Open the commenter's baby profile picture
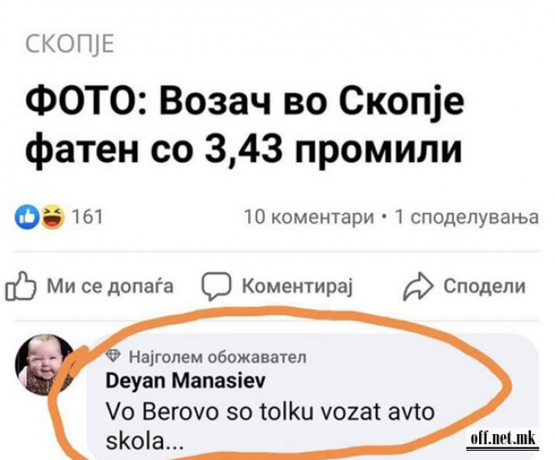 coord(45,365)
